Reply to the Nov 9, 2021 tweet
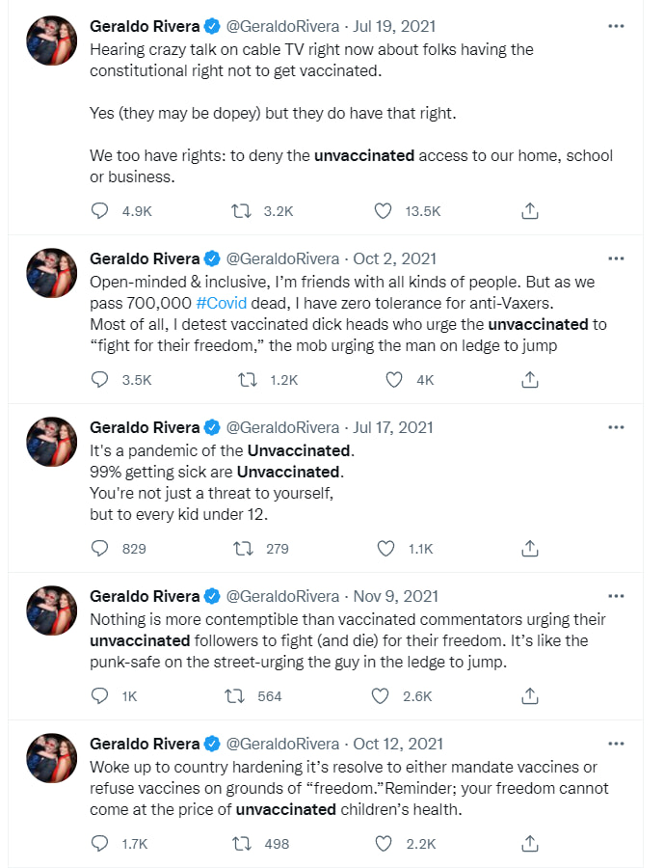This screenshot has height=868, width=664. click(x=100, y=695)
